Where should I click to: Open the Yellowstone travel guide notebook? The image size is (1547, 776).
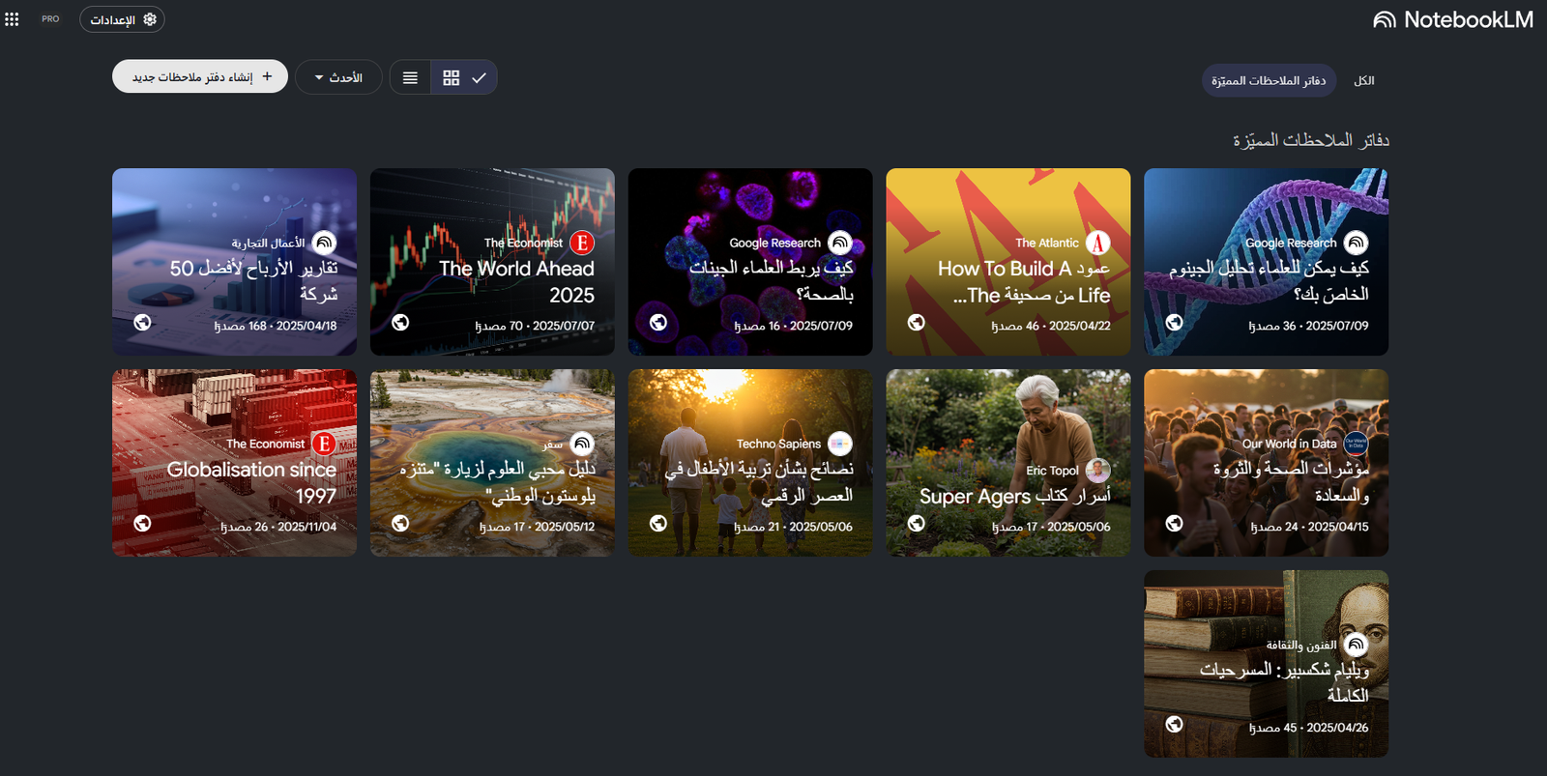(492, 463)
